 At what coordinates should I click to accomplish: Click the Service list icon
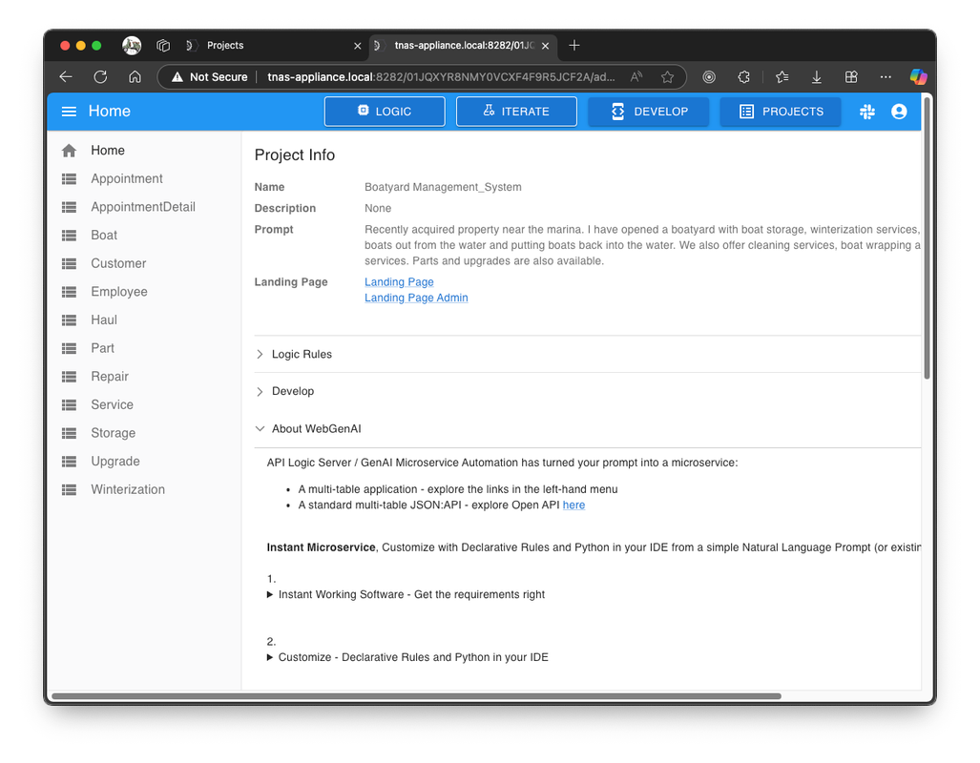pyautogui.click(x=69, y=405)
